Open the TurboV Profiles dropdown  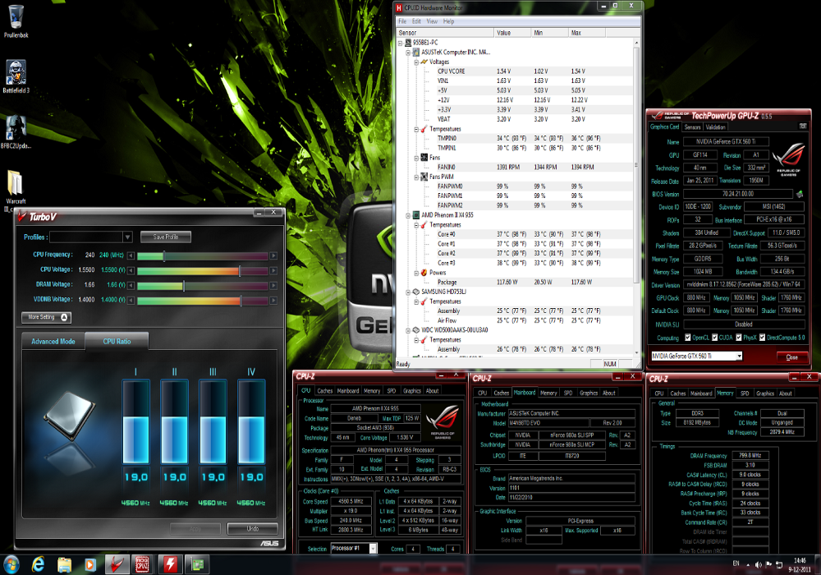point(127,237)
